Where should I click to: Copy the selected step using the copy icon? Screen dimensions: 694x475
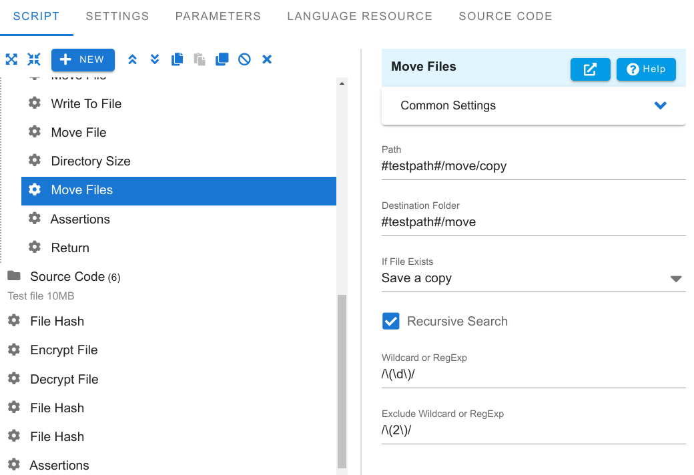177,59
